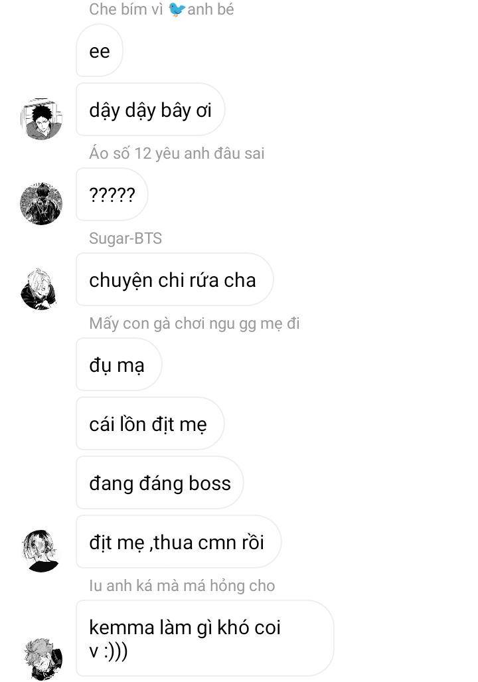Select the 'đang đáng boss' message bubble

159,483
